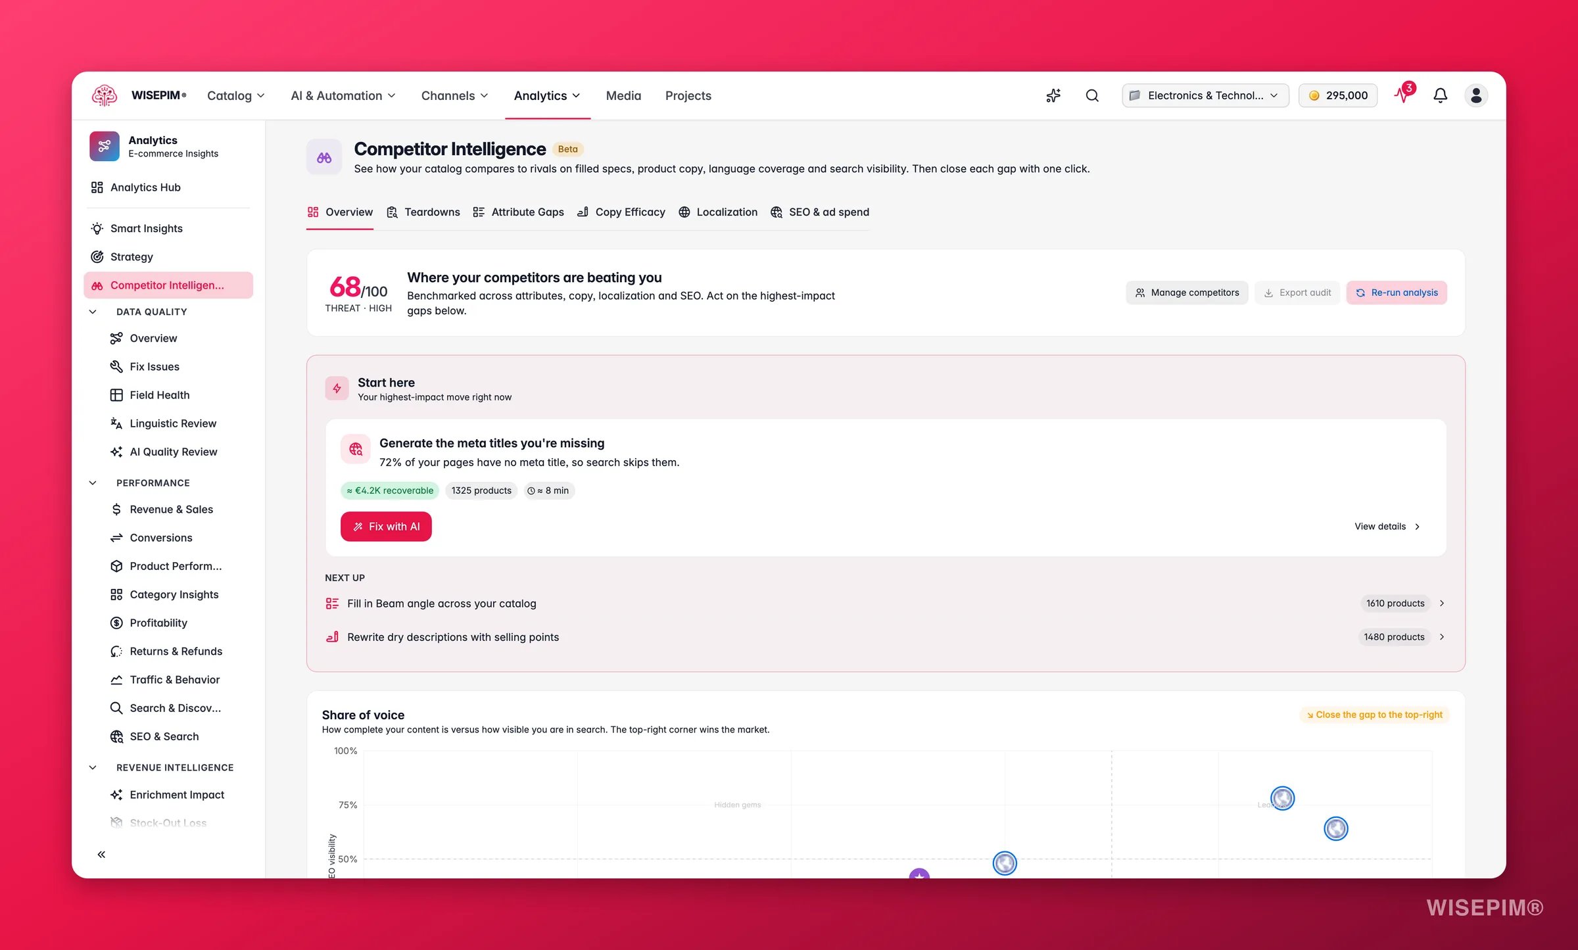Click the €4.2K recoverable badge
This screenshot has width=1578, height=950.
[390, 490]
